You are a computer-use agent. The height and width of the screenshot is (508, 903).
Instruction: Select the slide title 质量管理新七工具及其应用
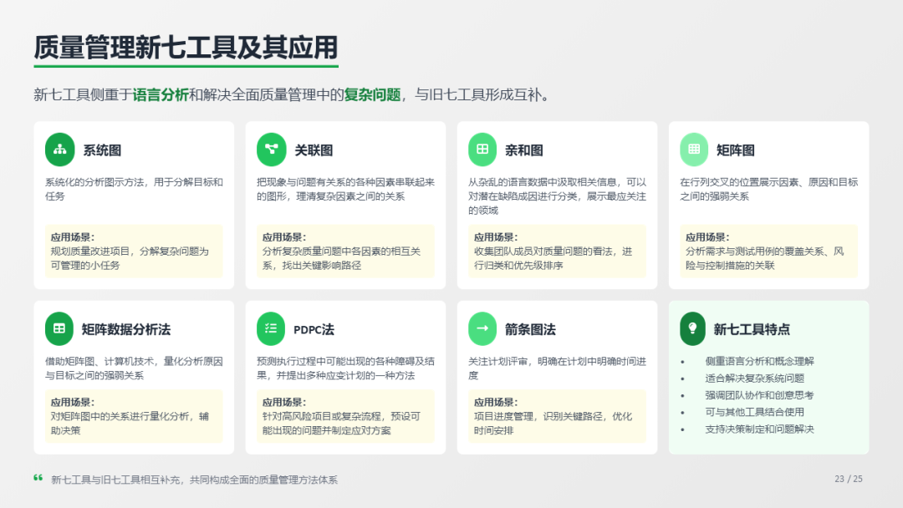click(x=186, y=48)
